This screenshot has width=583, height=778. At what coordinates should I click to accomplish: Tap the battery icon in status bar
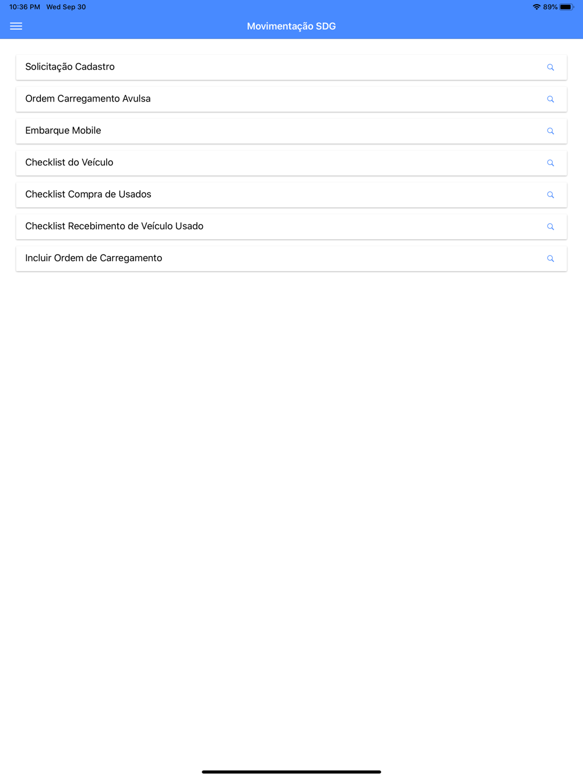(x=566, y=7)
